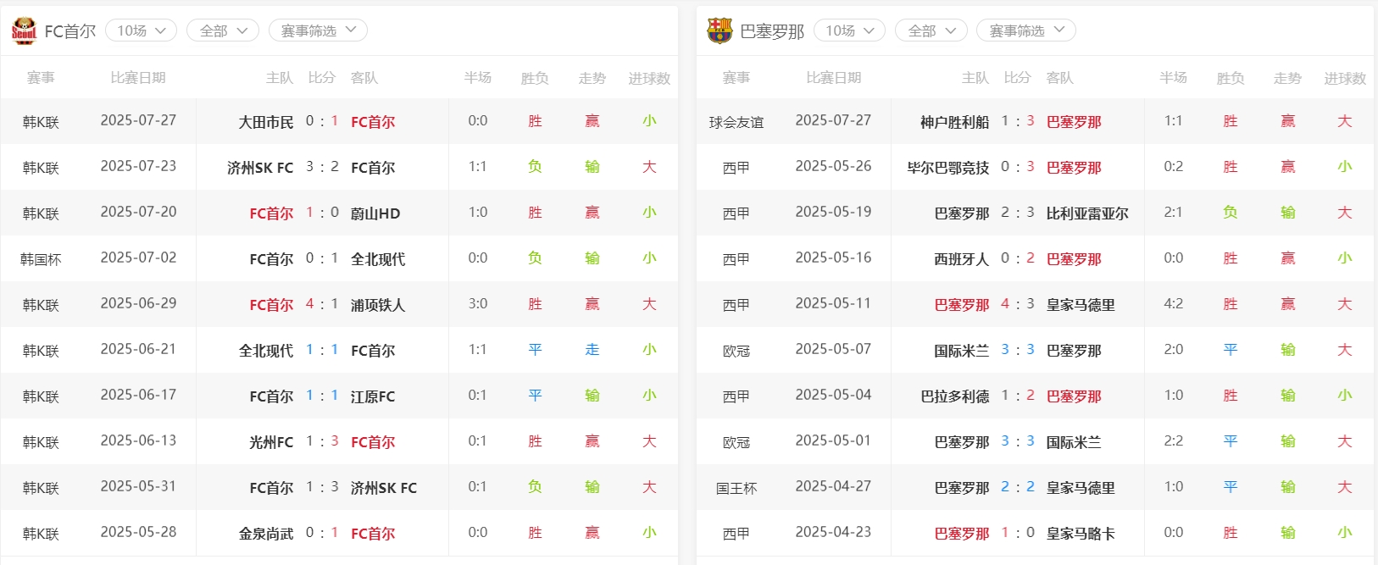Click 金泉尚武 team name link
This screenshot has width=1378, height=565.
pos(265,534)
